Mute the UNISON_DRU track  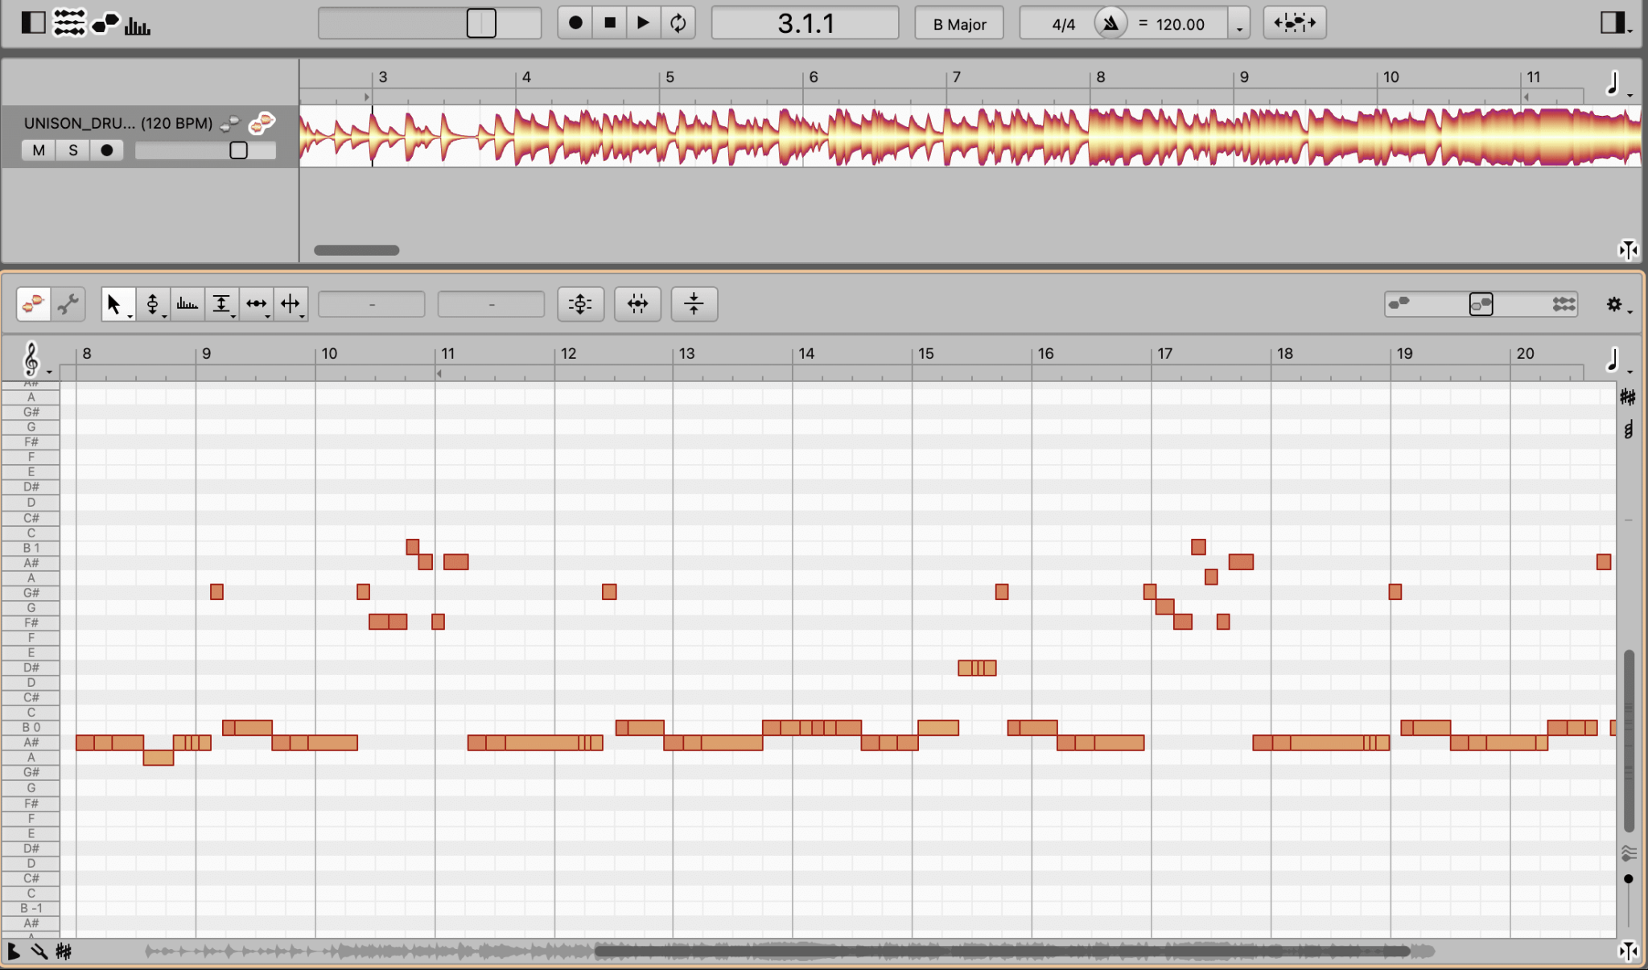39,150
